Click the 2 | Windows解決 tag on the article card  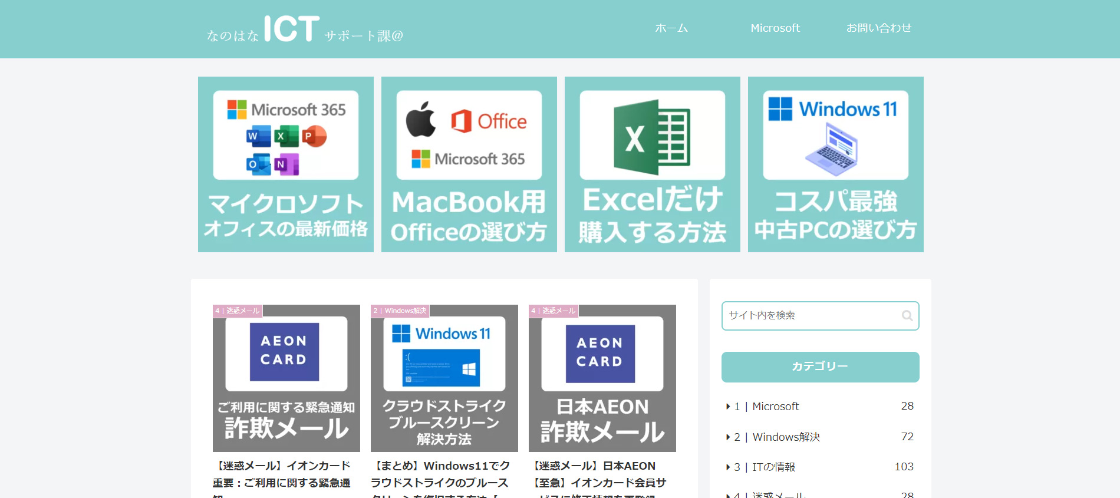click(400, 311)
